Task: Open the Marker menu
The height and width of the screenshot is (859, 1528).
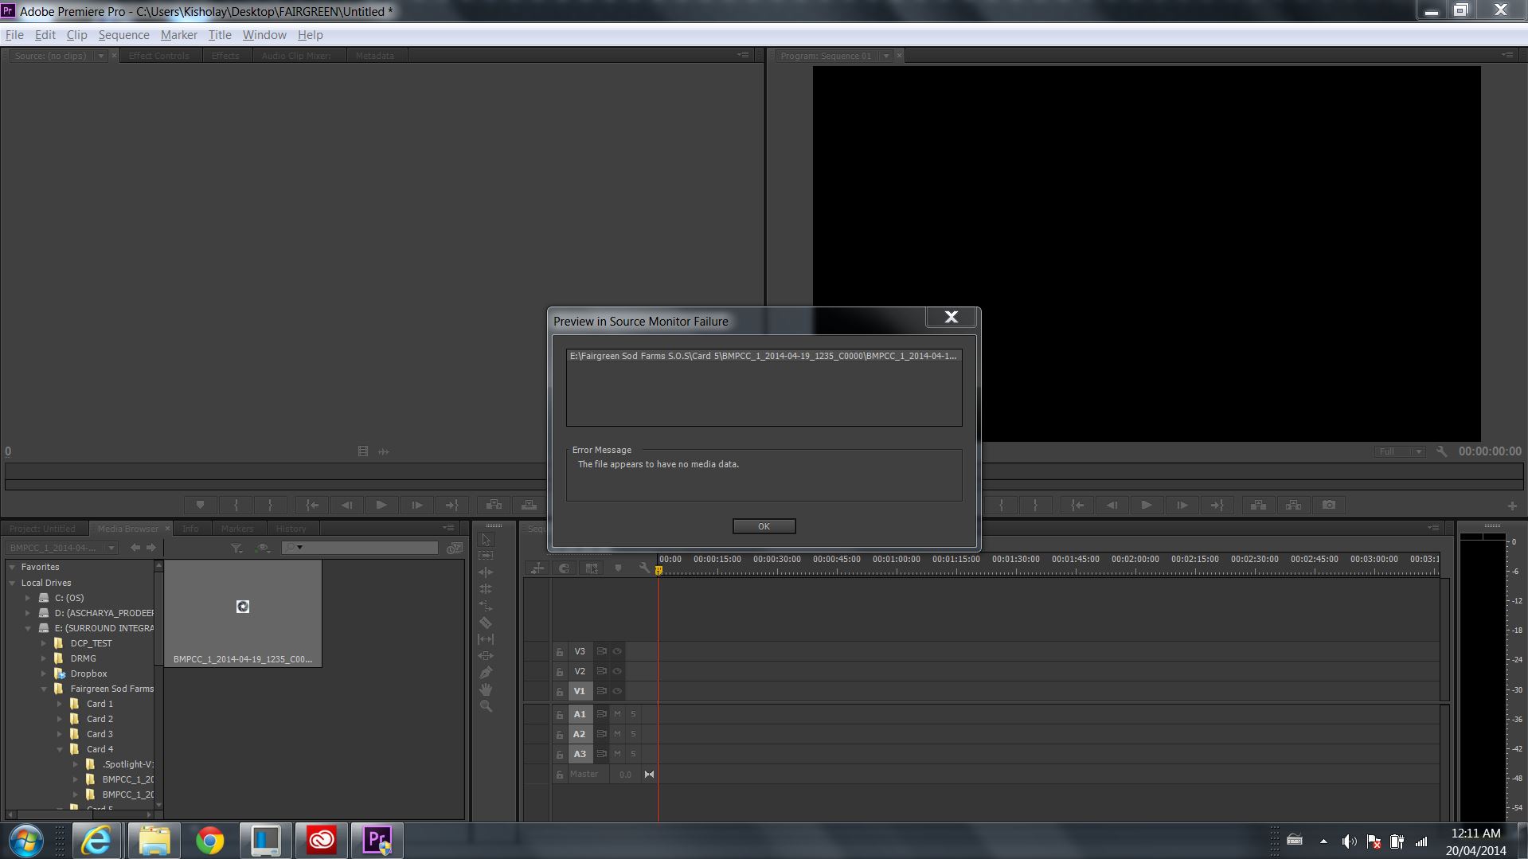Action: click(x=179, y=35)
